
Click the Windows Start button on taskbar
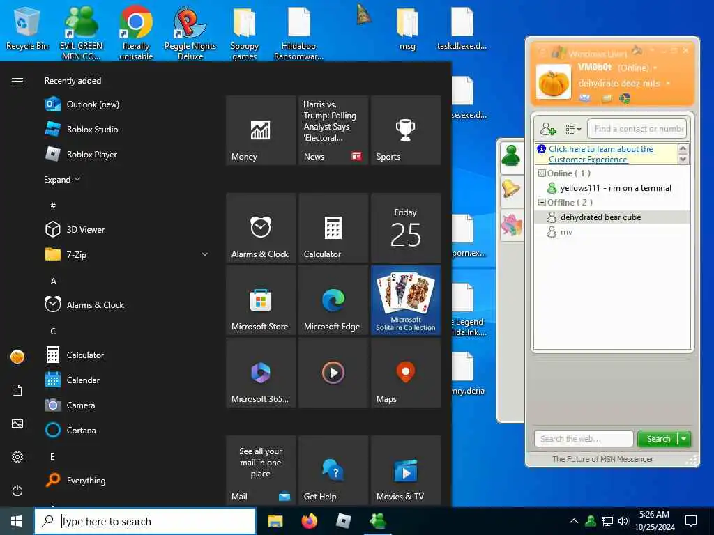click(17, 521)
